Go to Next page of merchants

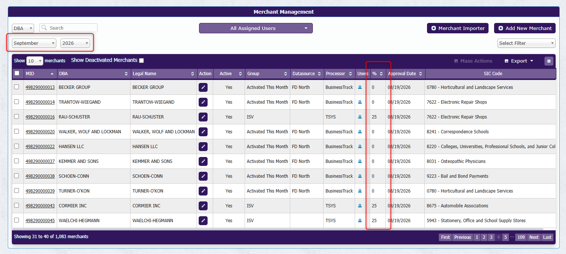click(534, 237)
